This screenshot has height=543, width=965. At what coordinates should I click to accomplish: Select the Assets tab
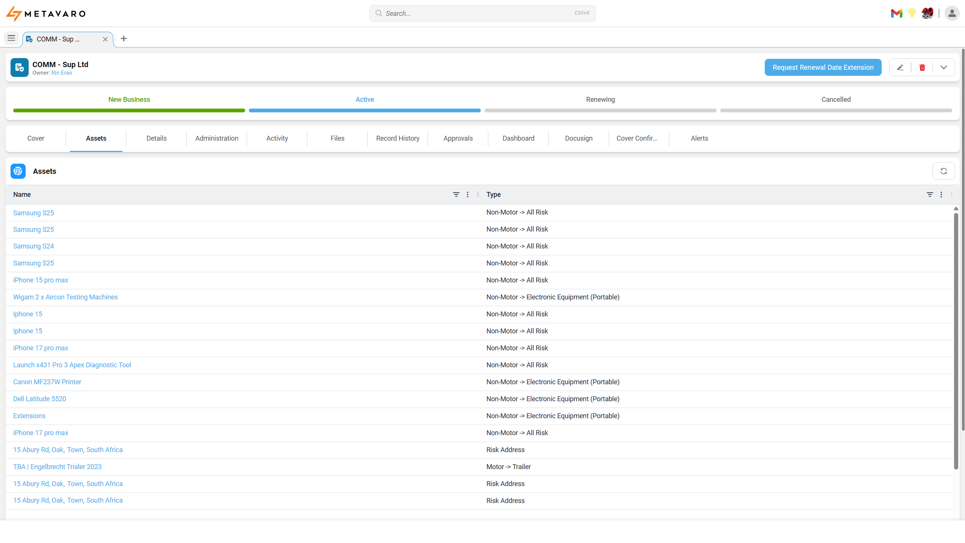(x=96, y=138)
